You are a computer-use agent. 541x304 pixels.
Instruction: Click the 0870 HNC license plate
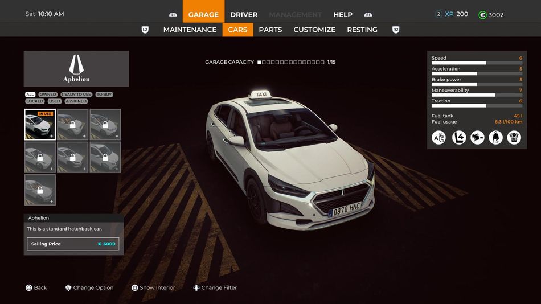(x=345, y=209)
